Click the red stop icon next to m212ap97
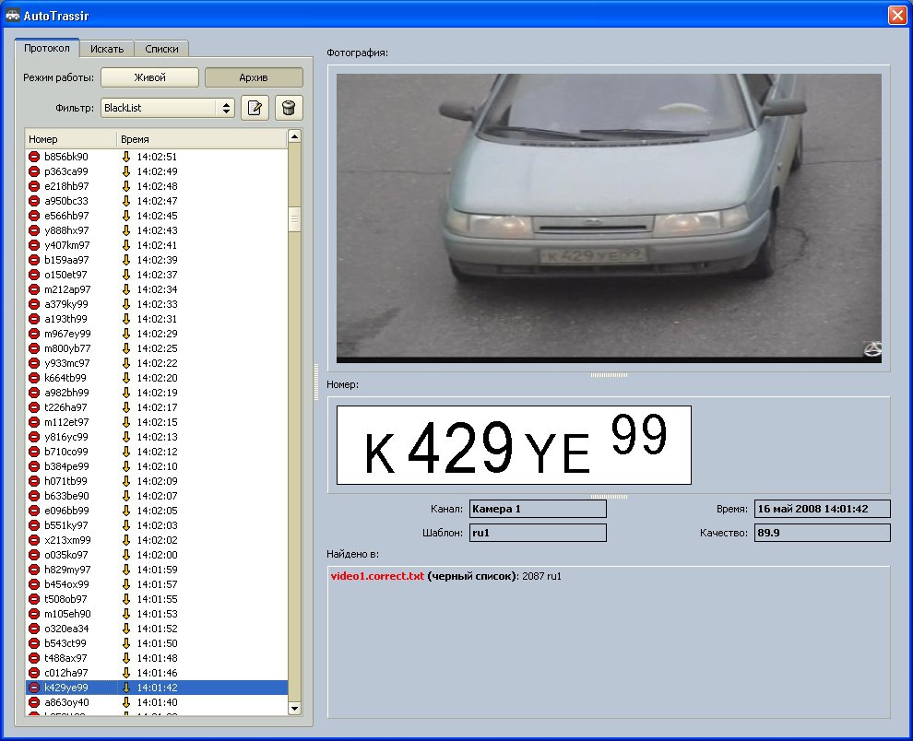 pos(33,289)
